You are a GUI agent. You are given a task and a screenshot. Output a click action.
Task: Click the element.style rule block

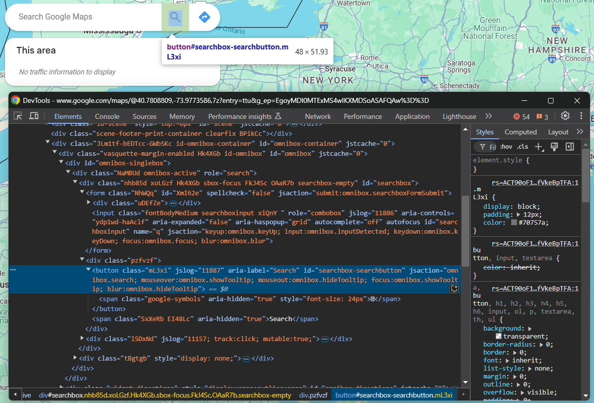pyautogui.click(x=527, y=164)
